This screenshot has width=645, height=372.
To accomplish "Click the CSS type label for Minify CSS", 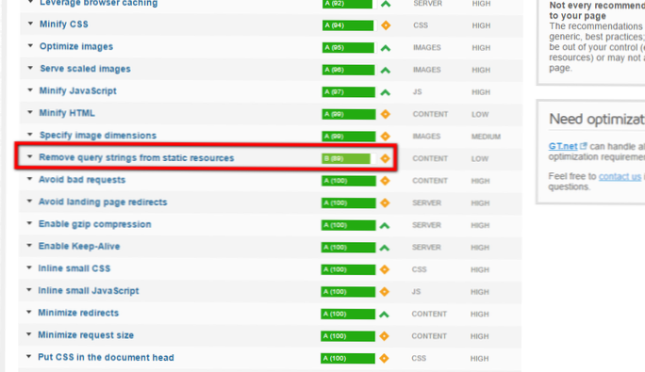I will coord(421,25).
